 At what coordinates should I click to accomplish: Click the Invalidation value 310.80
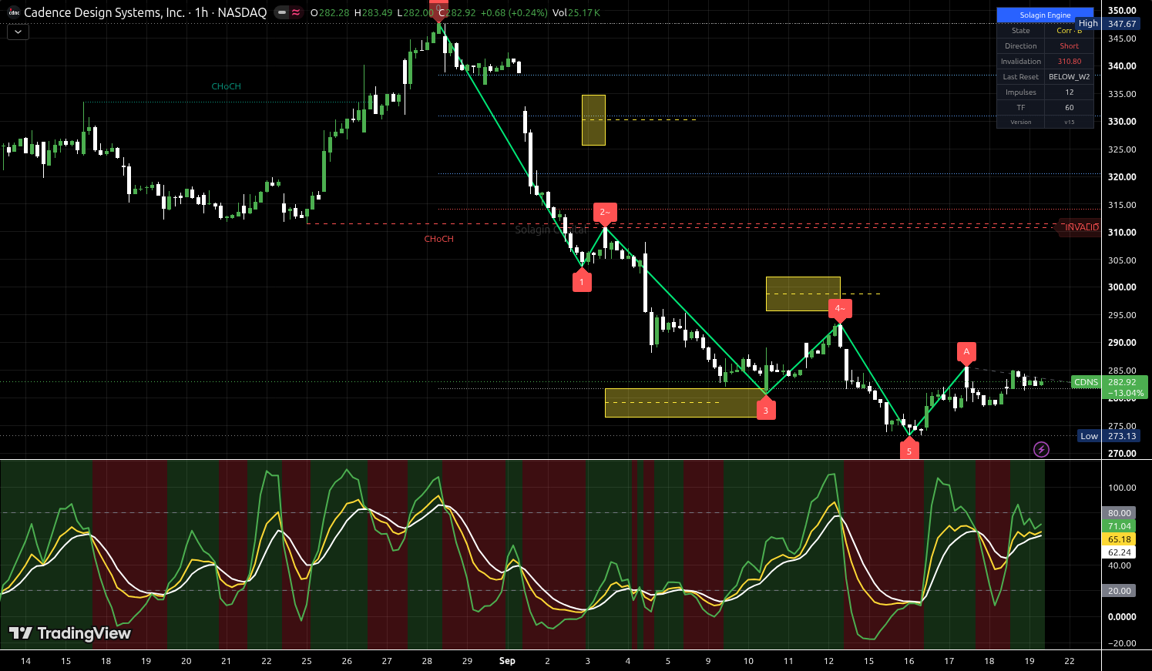click(1069, 62)
